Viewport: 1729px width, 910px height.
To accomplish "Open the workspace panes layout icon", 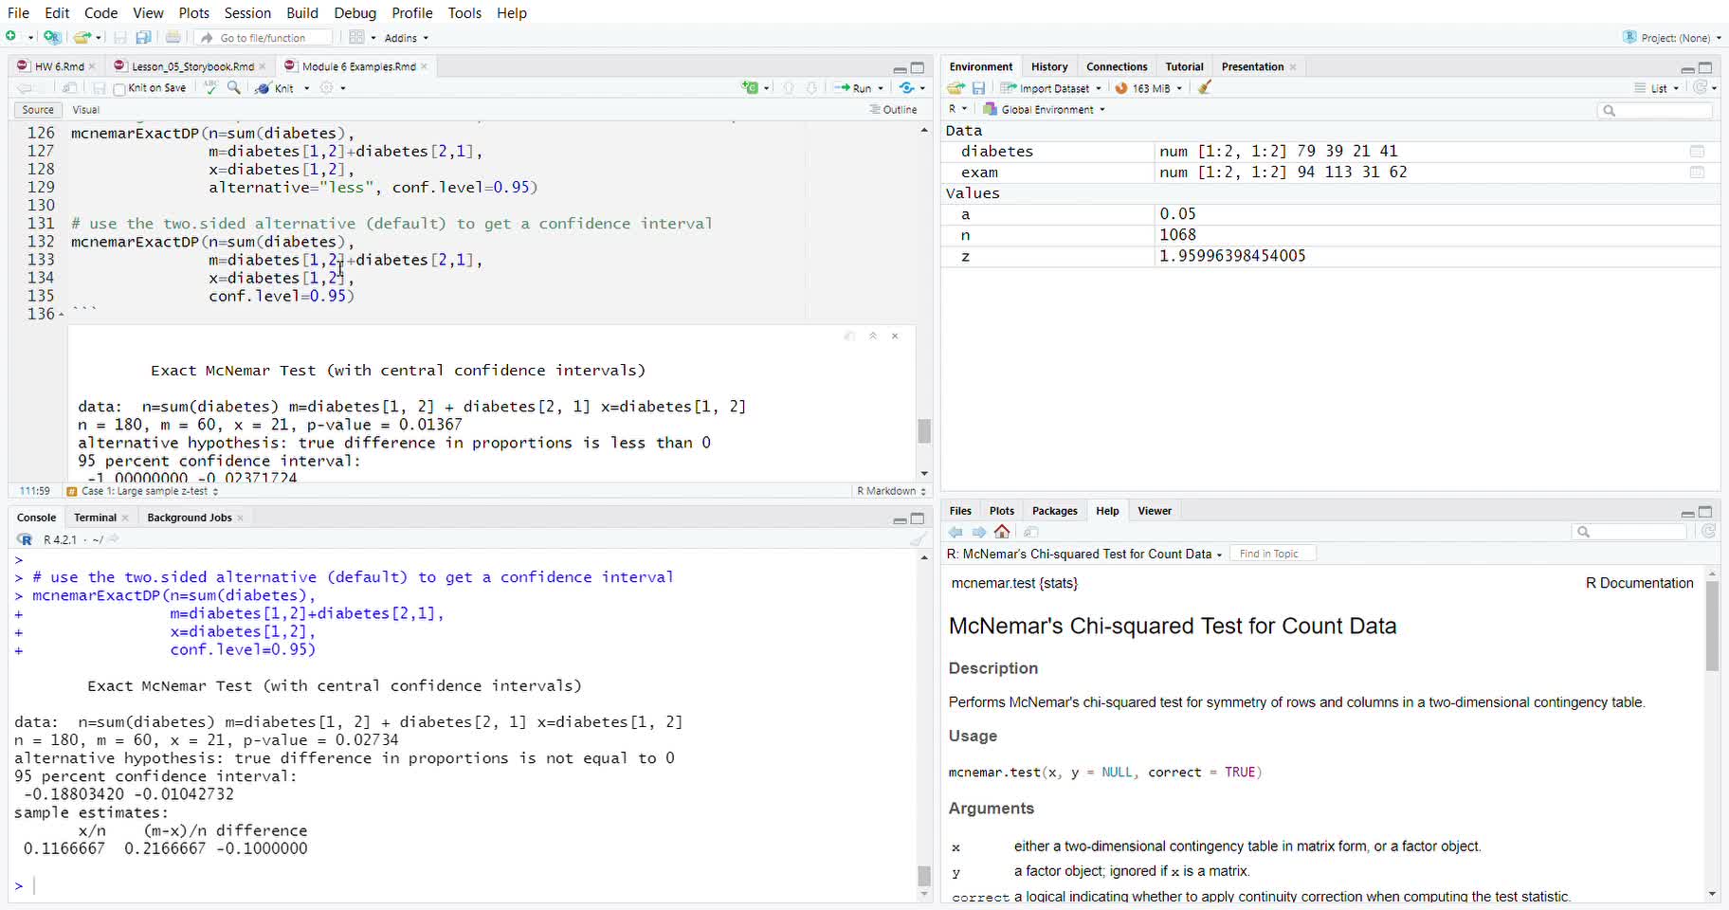I will click(356, 37).
